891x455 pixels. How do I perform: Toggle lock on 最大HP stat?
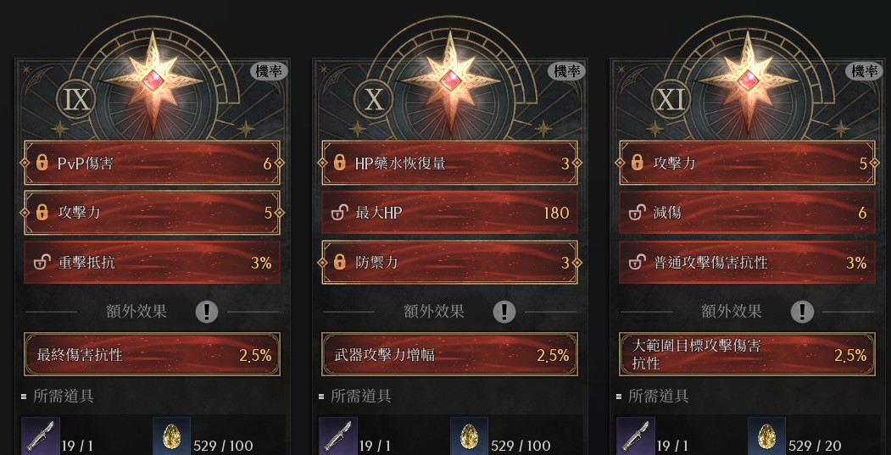(x=339, y=213)
